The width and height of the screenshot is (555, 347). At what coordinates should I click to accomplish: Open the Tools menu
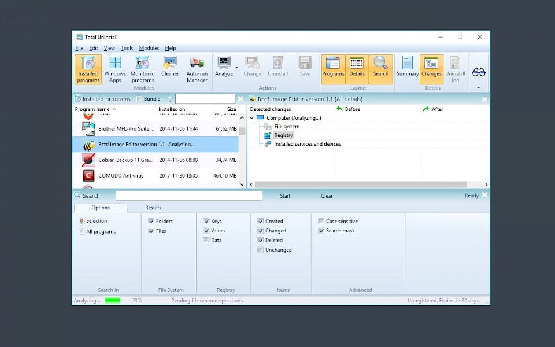coord(127,48)
